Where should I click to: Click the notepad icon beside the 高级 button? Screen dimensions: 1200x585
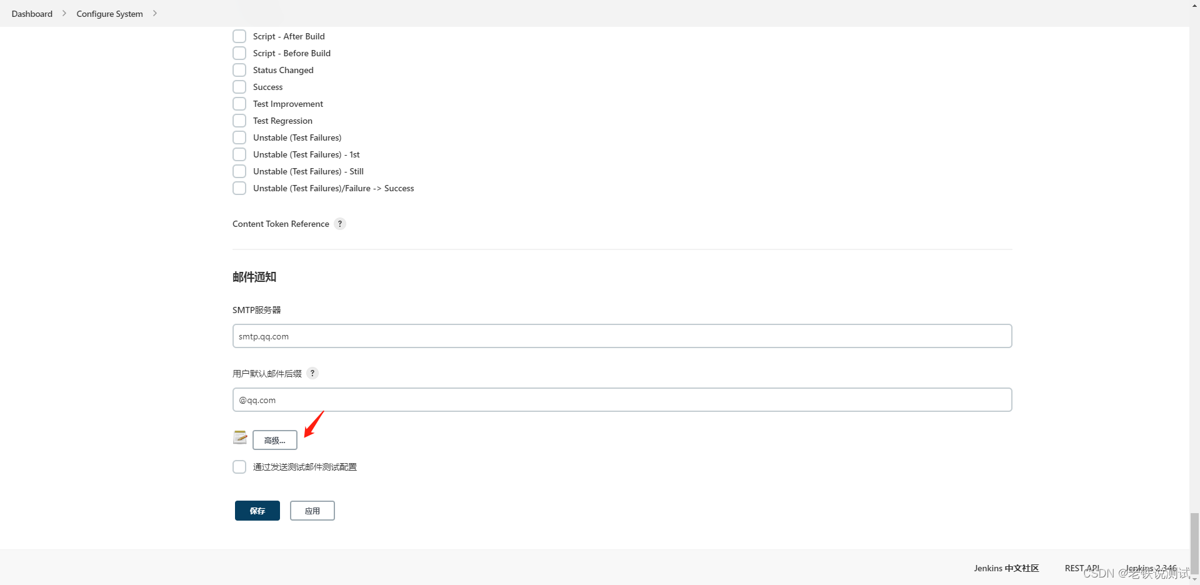pos(240,437)
